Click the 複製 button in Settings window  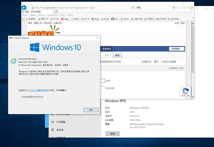113,134
